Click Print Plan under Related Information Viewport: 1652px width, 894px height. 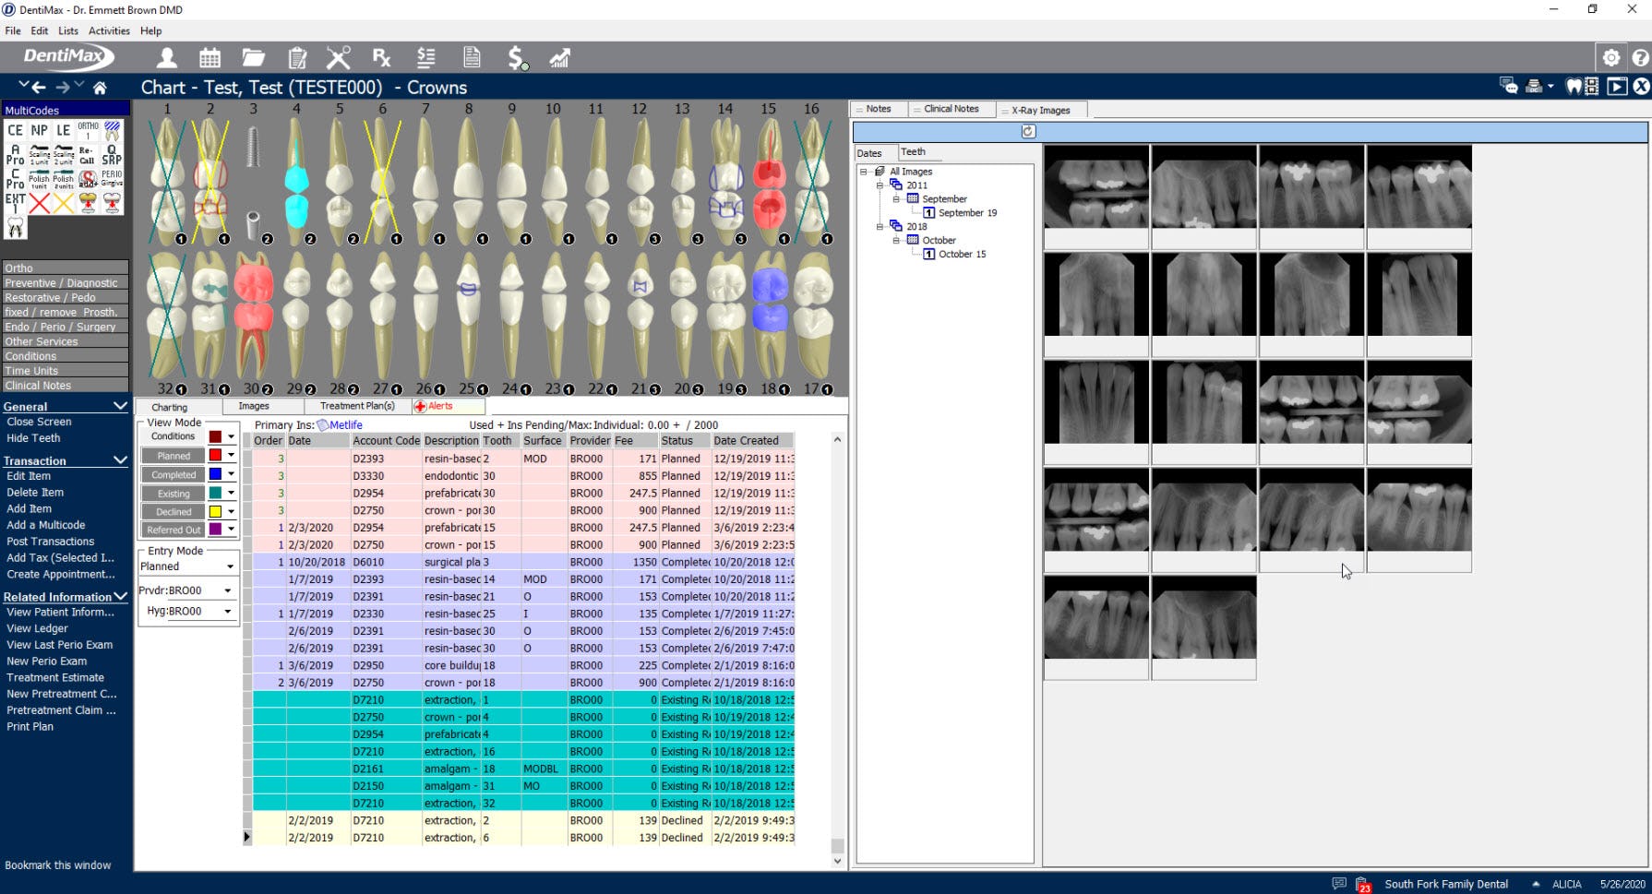click(x=30, y=726)
